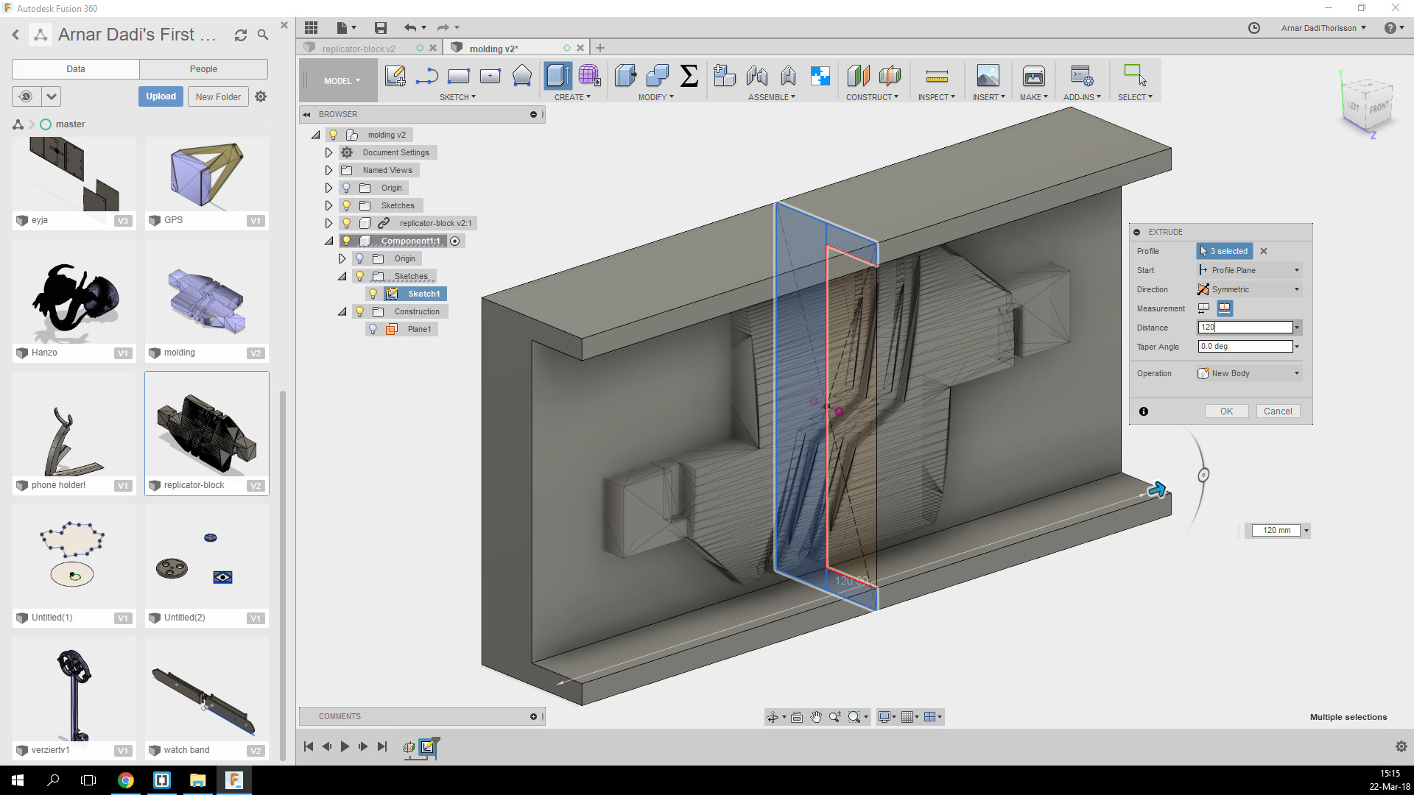Click the Sigma parameters icon in Modify
The image size is (1414, 795).
coord(689,76)
